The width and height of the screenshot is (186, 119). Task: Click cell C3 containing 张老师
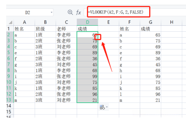(x=67, y=40)
